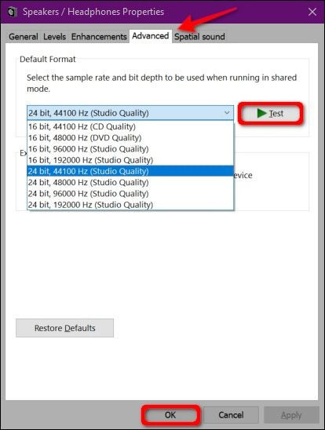Click the Restore Defaults button
This screenshot has width=325, height=430.
(64, 328)
